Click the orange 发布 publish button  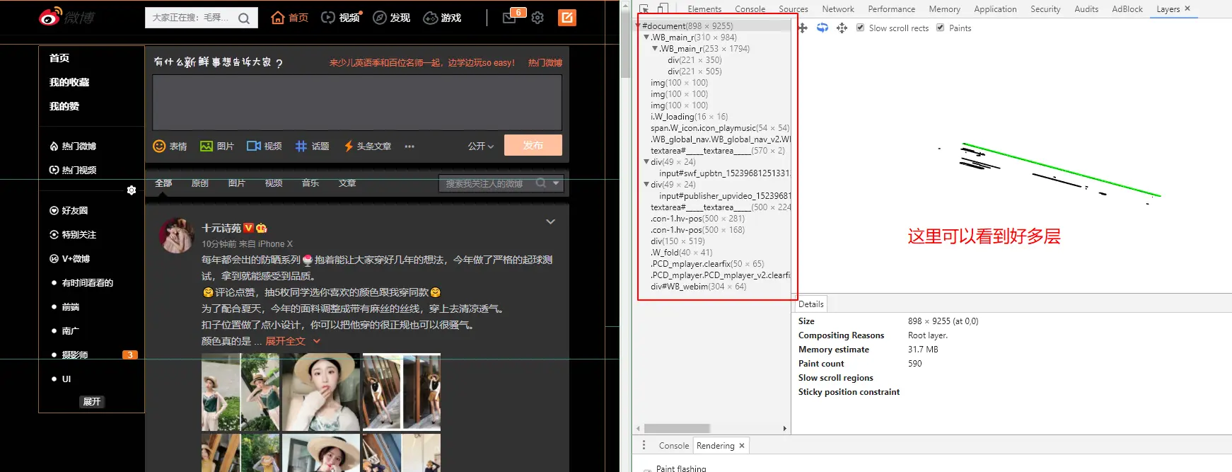click(533, 145)
